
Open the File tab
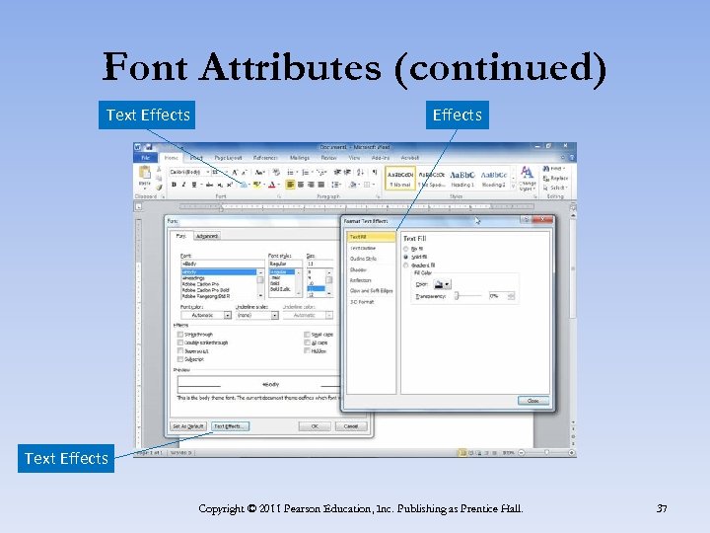tap(145, 158)
